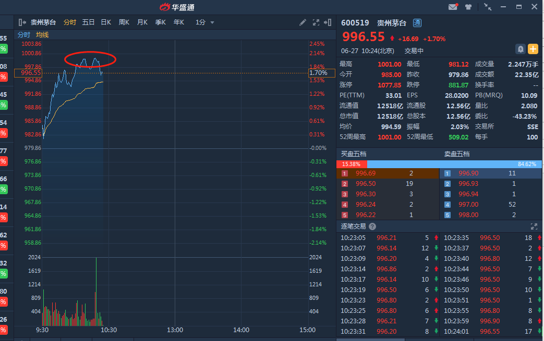
Task: Click ask level 3 price 996.94
Action: point(468,194)
